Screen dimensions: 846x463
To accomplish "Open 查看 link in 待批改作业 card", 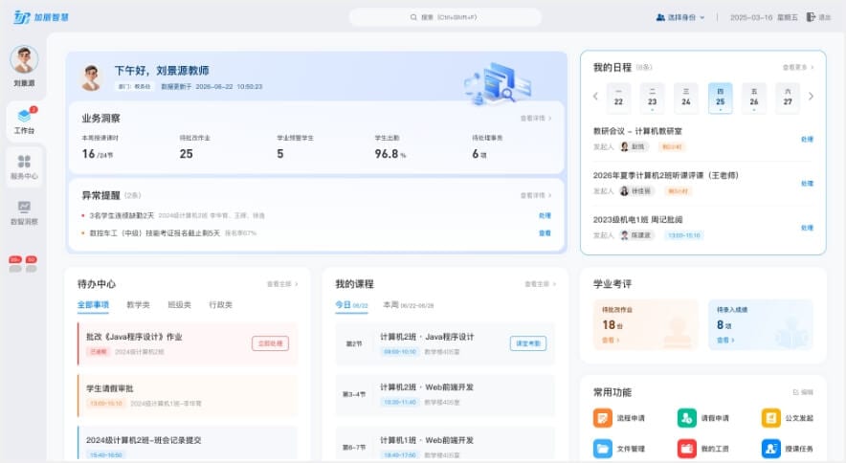I will [x=611, y=341].
